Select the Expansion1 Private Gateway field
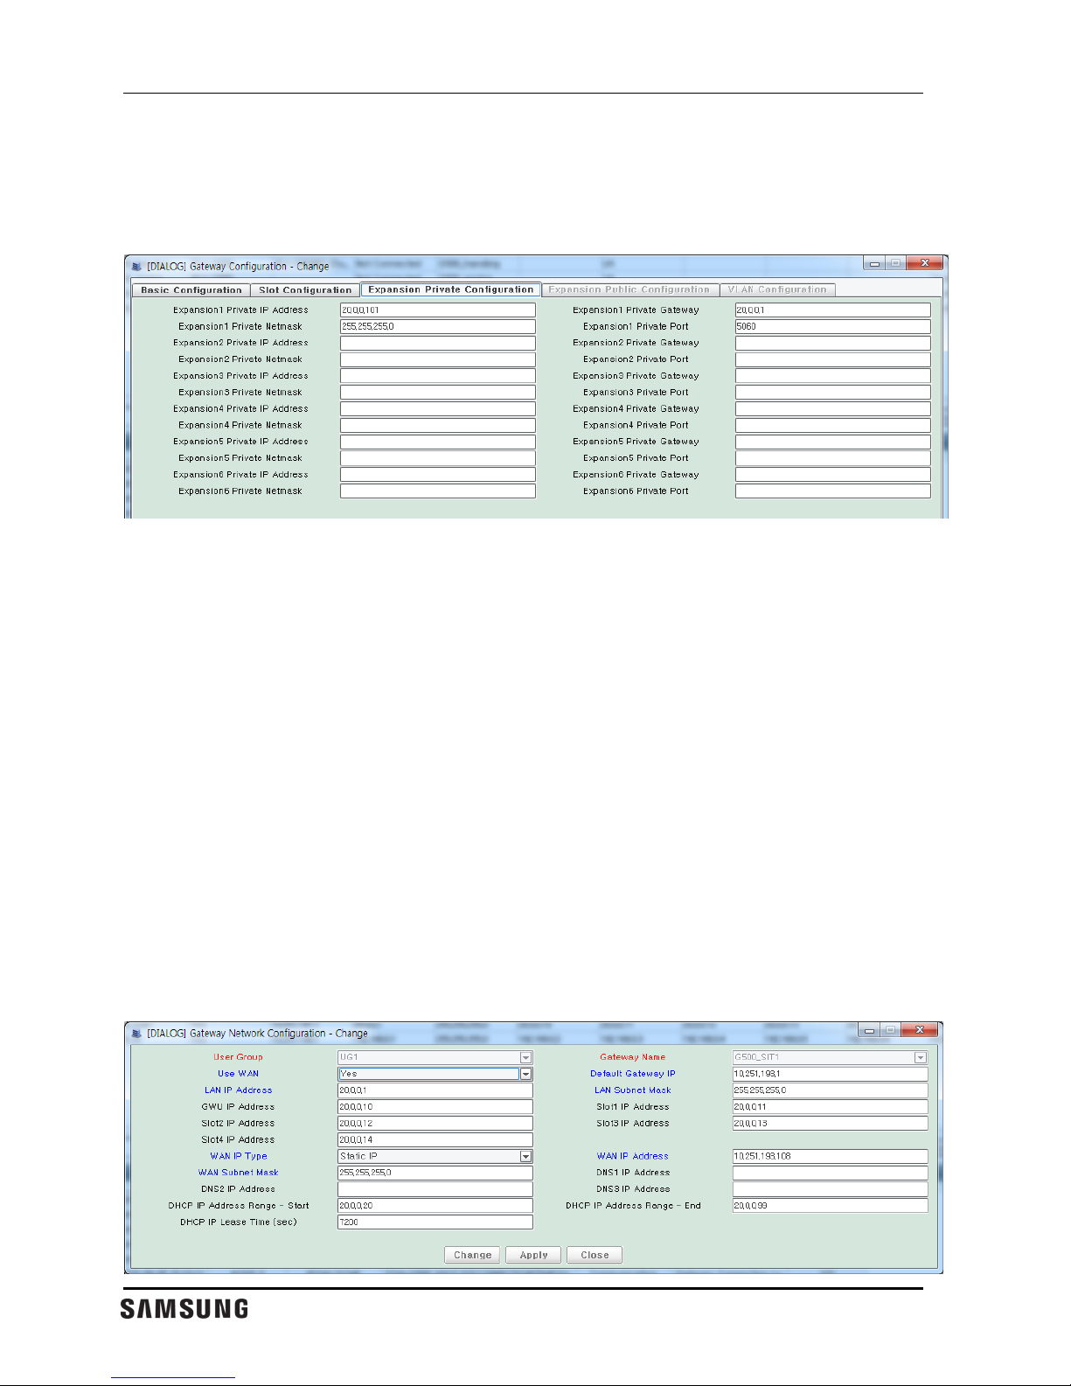Screen dimensions: 1071x1386 (833, 310)
